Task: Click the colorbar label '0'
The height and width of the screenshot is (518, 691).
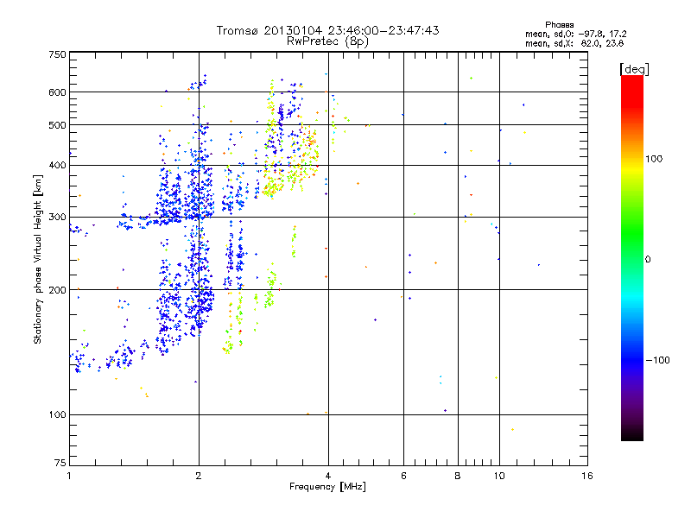Action: tap(647, 259)
